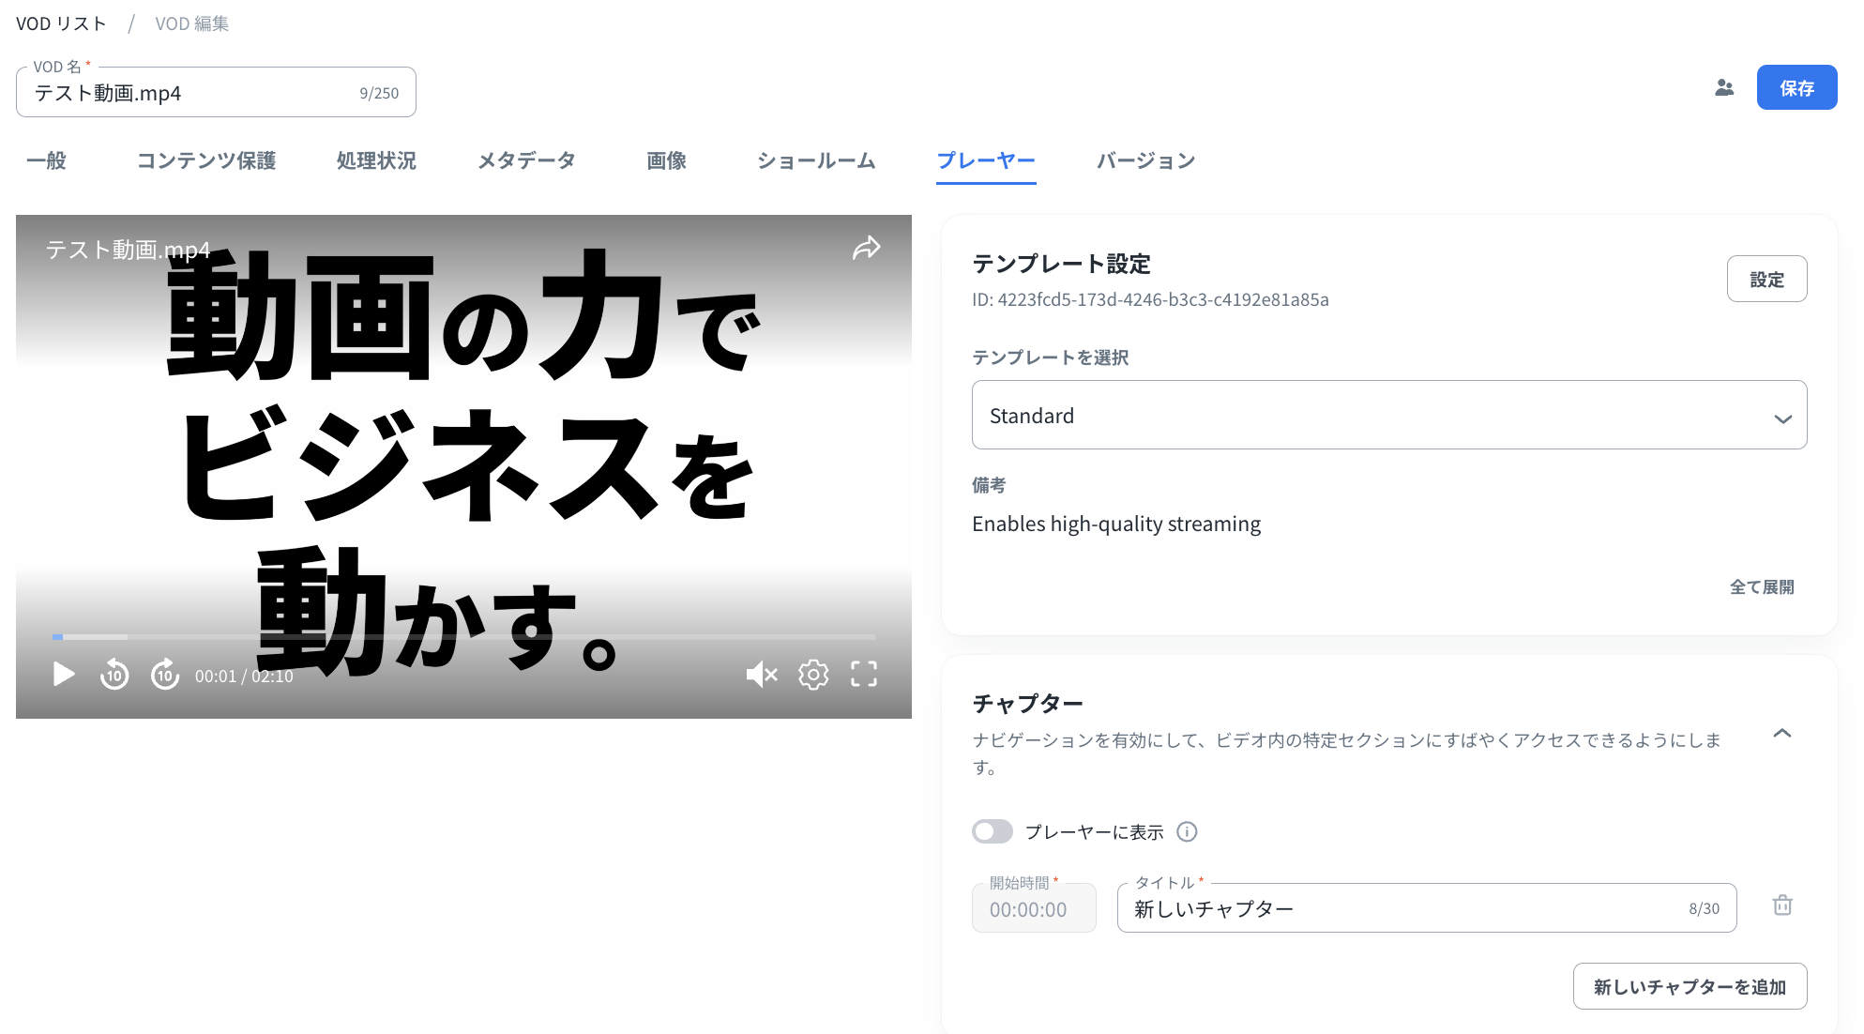Toggle the プレーヤーに表示 switch
1864x1034 pixels.
point(993,831)
